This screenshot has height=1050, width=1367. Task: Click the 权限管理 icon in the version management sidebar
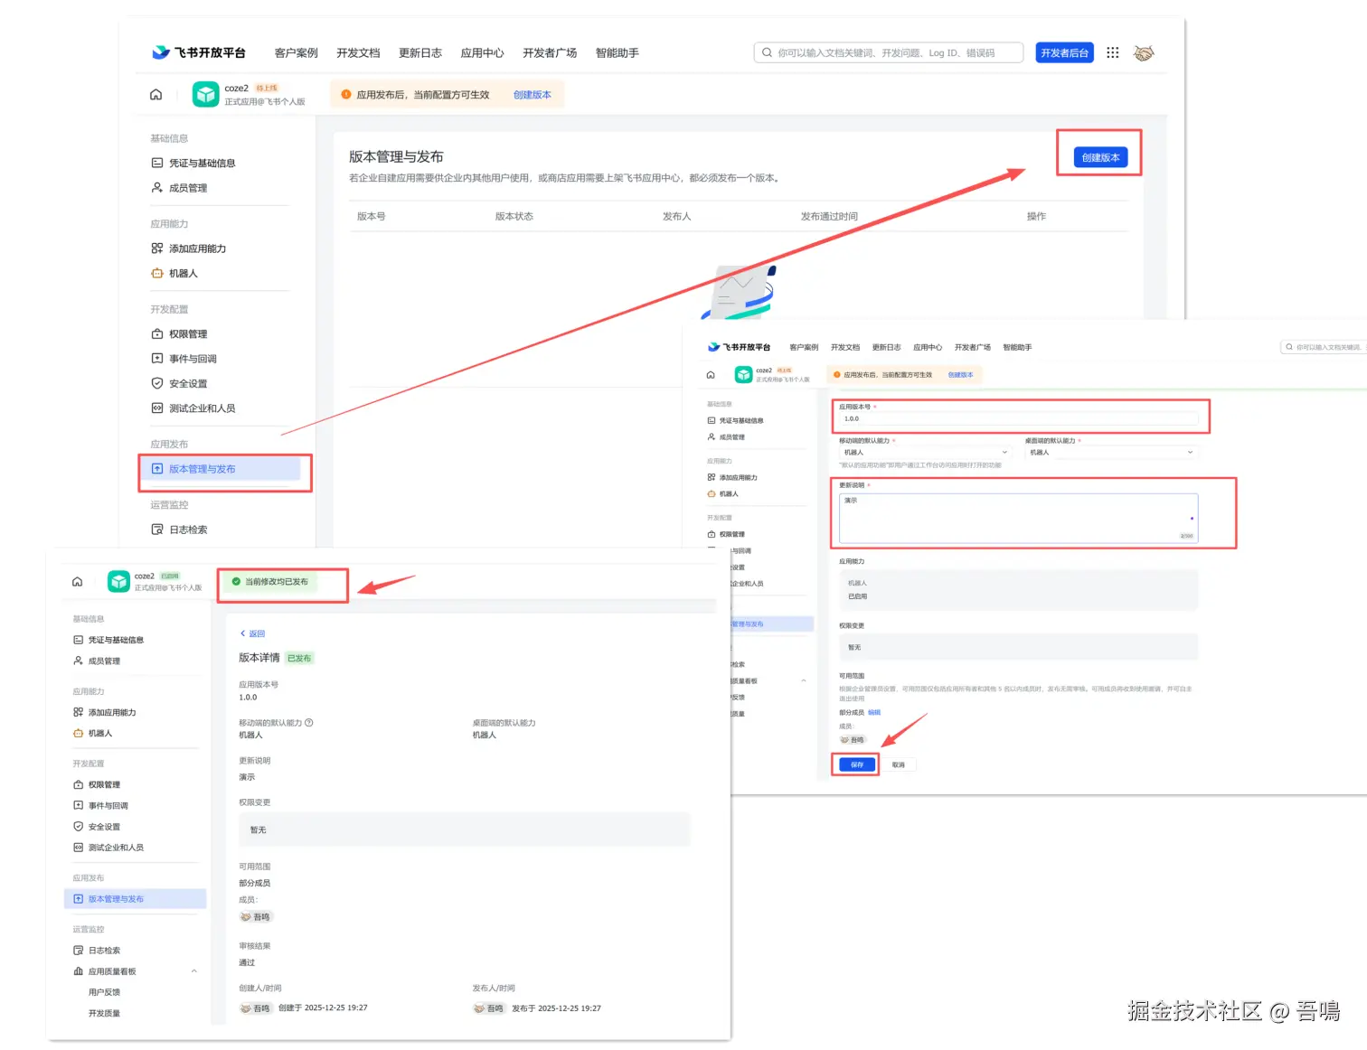157,333
